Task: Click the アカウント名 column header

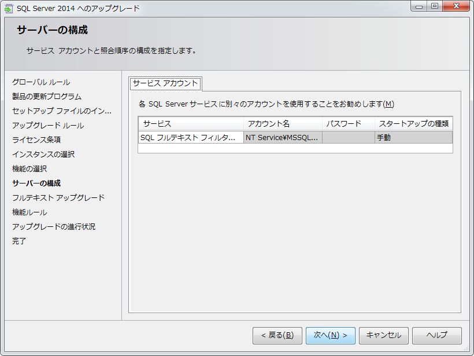Action: [283, 124]
